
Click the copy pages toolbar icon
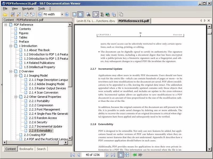(121, 14)
